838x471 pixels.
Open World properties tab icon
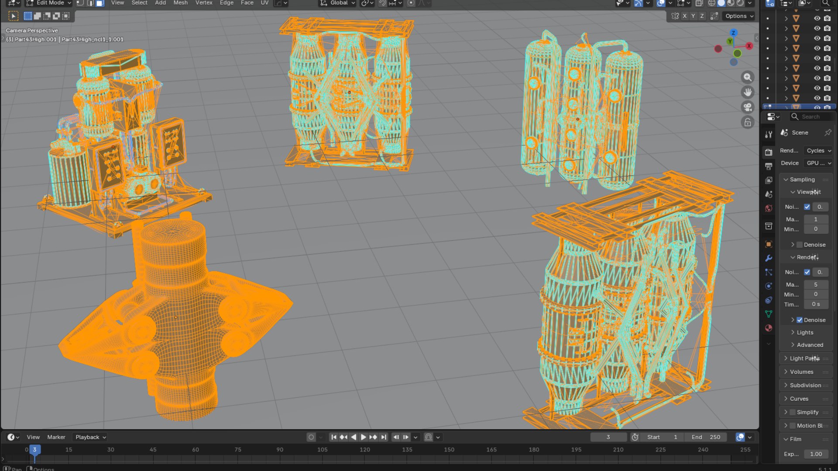769,208
